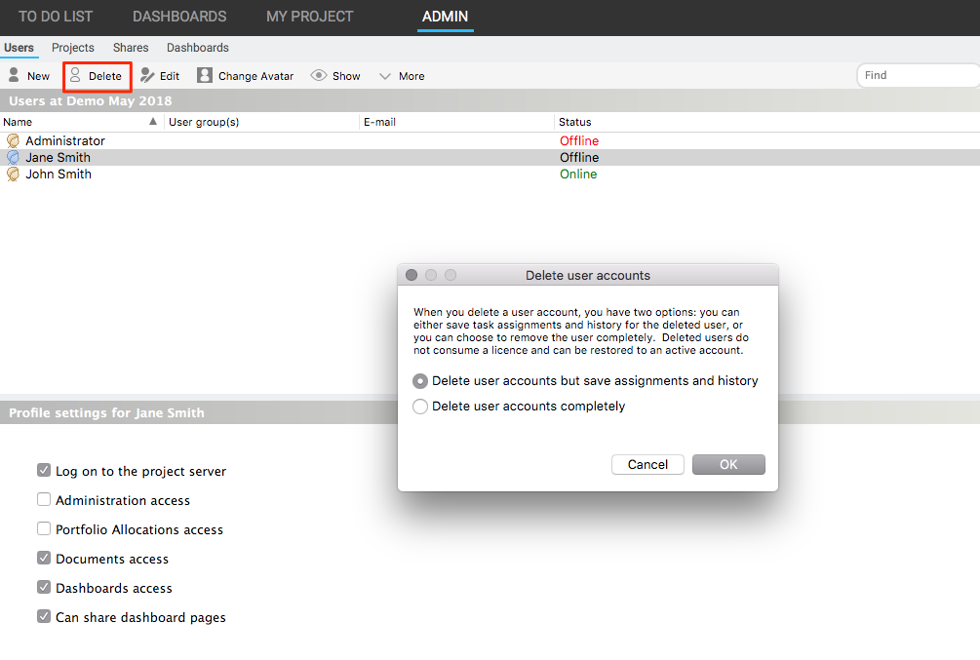Enable Administration access checkbox

[x=44, y=500]
